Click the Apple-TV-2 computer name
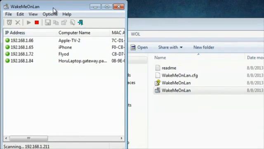 [x=69, y=41]
